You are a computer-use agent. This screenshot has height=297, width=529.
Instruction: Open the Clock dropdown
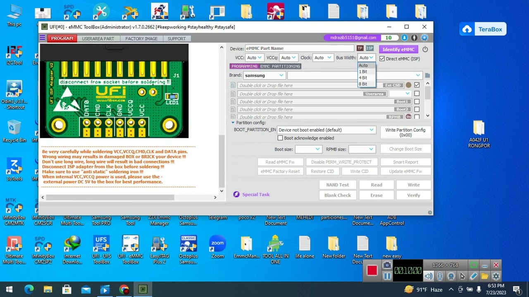click(323, 58)
